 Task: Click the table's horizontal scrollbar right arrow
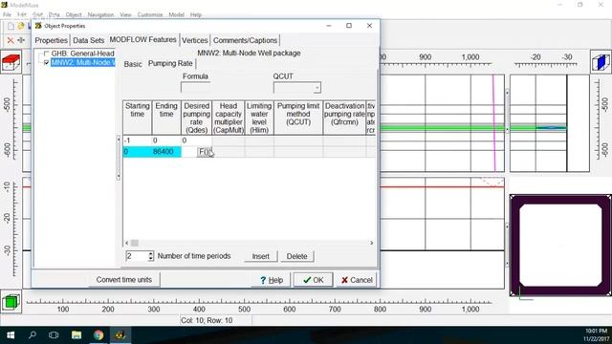(x=372, y=243)
